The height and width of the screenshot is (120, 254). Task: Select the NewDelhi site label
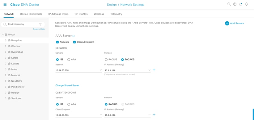16,81
